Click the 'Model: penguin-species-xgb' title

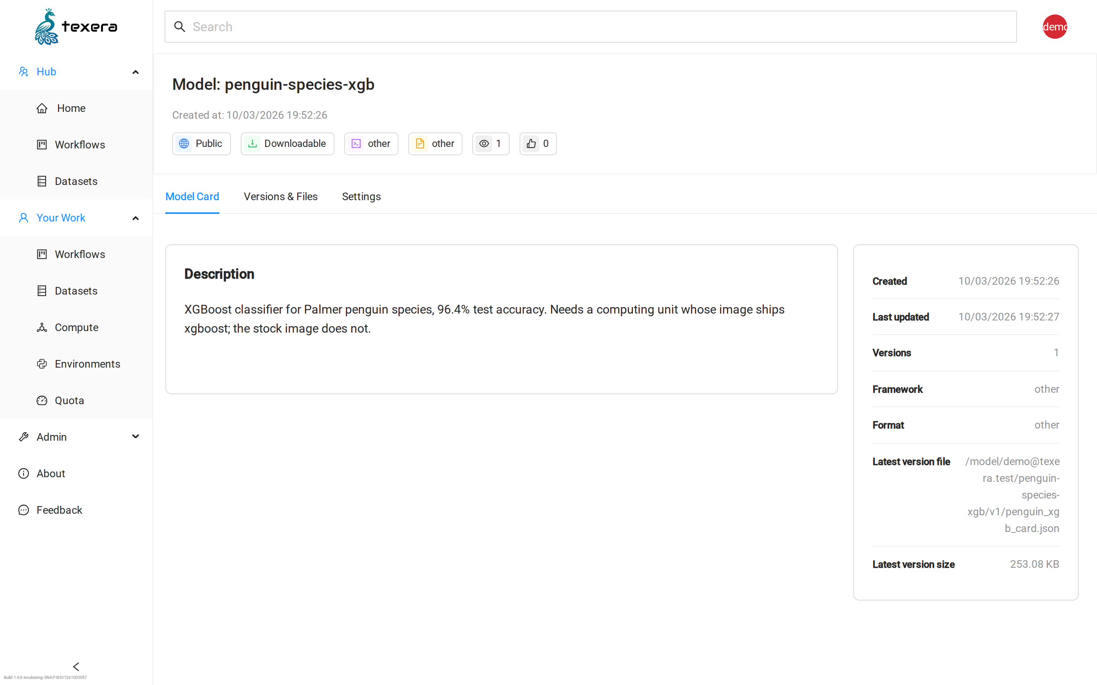tap(273, 84)
